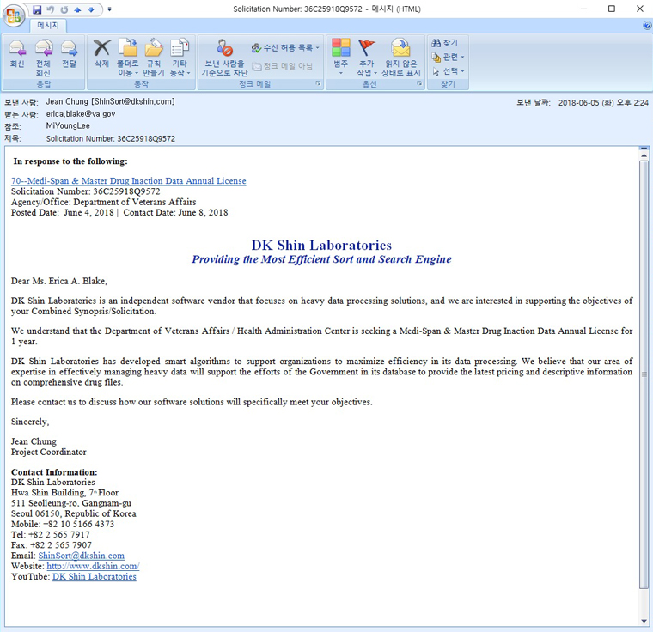Go to previous item with up arrow
The width and height of the screenshot is (653, 632).
(77, 9)
